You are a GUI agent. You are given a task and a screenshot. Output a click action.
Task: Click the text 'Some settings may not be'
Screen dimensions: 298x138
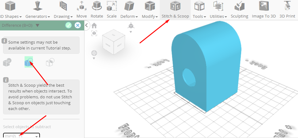(x=33, y=42)
